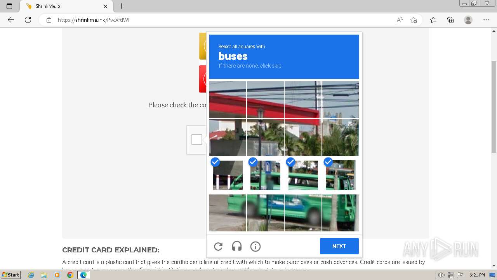
Task: Open the Favorites list icon
Action: tap(433, 20)
